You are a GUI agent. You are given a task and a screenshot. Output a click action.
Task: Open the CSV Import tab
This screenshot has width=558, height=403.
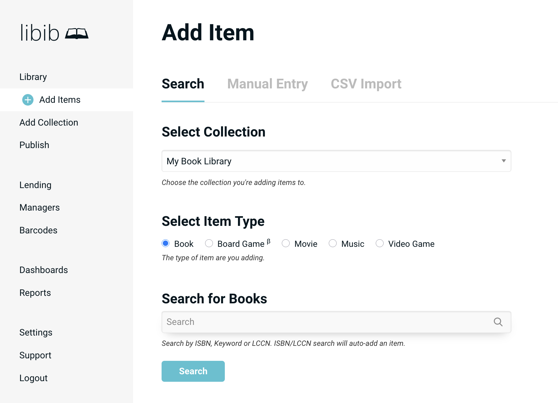366,84
